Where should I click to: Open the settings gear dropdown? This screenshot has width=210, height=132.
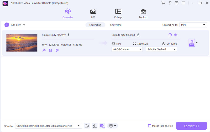[x=112, y=126]
